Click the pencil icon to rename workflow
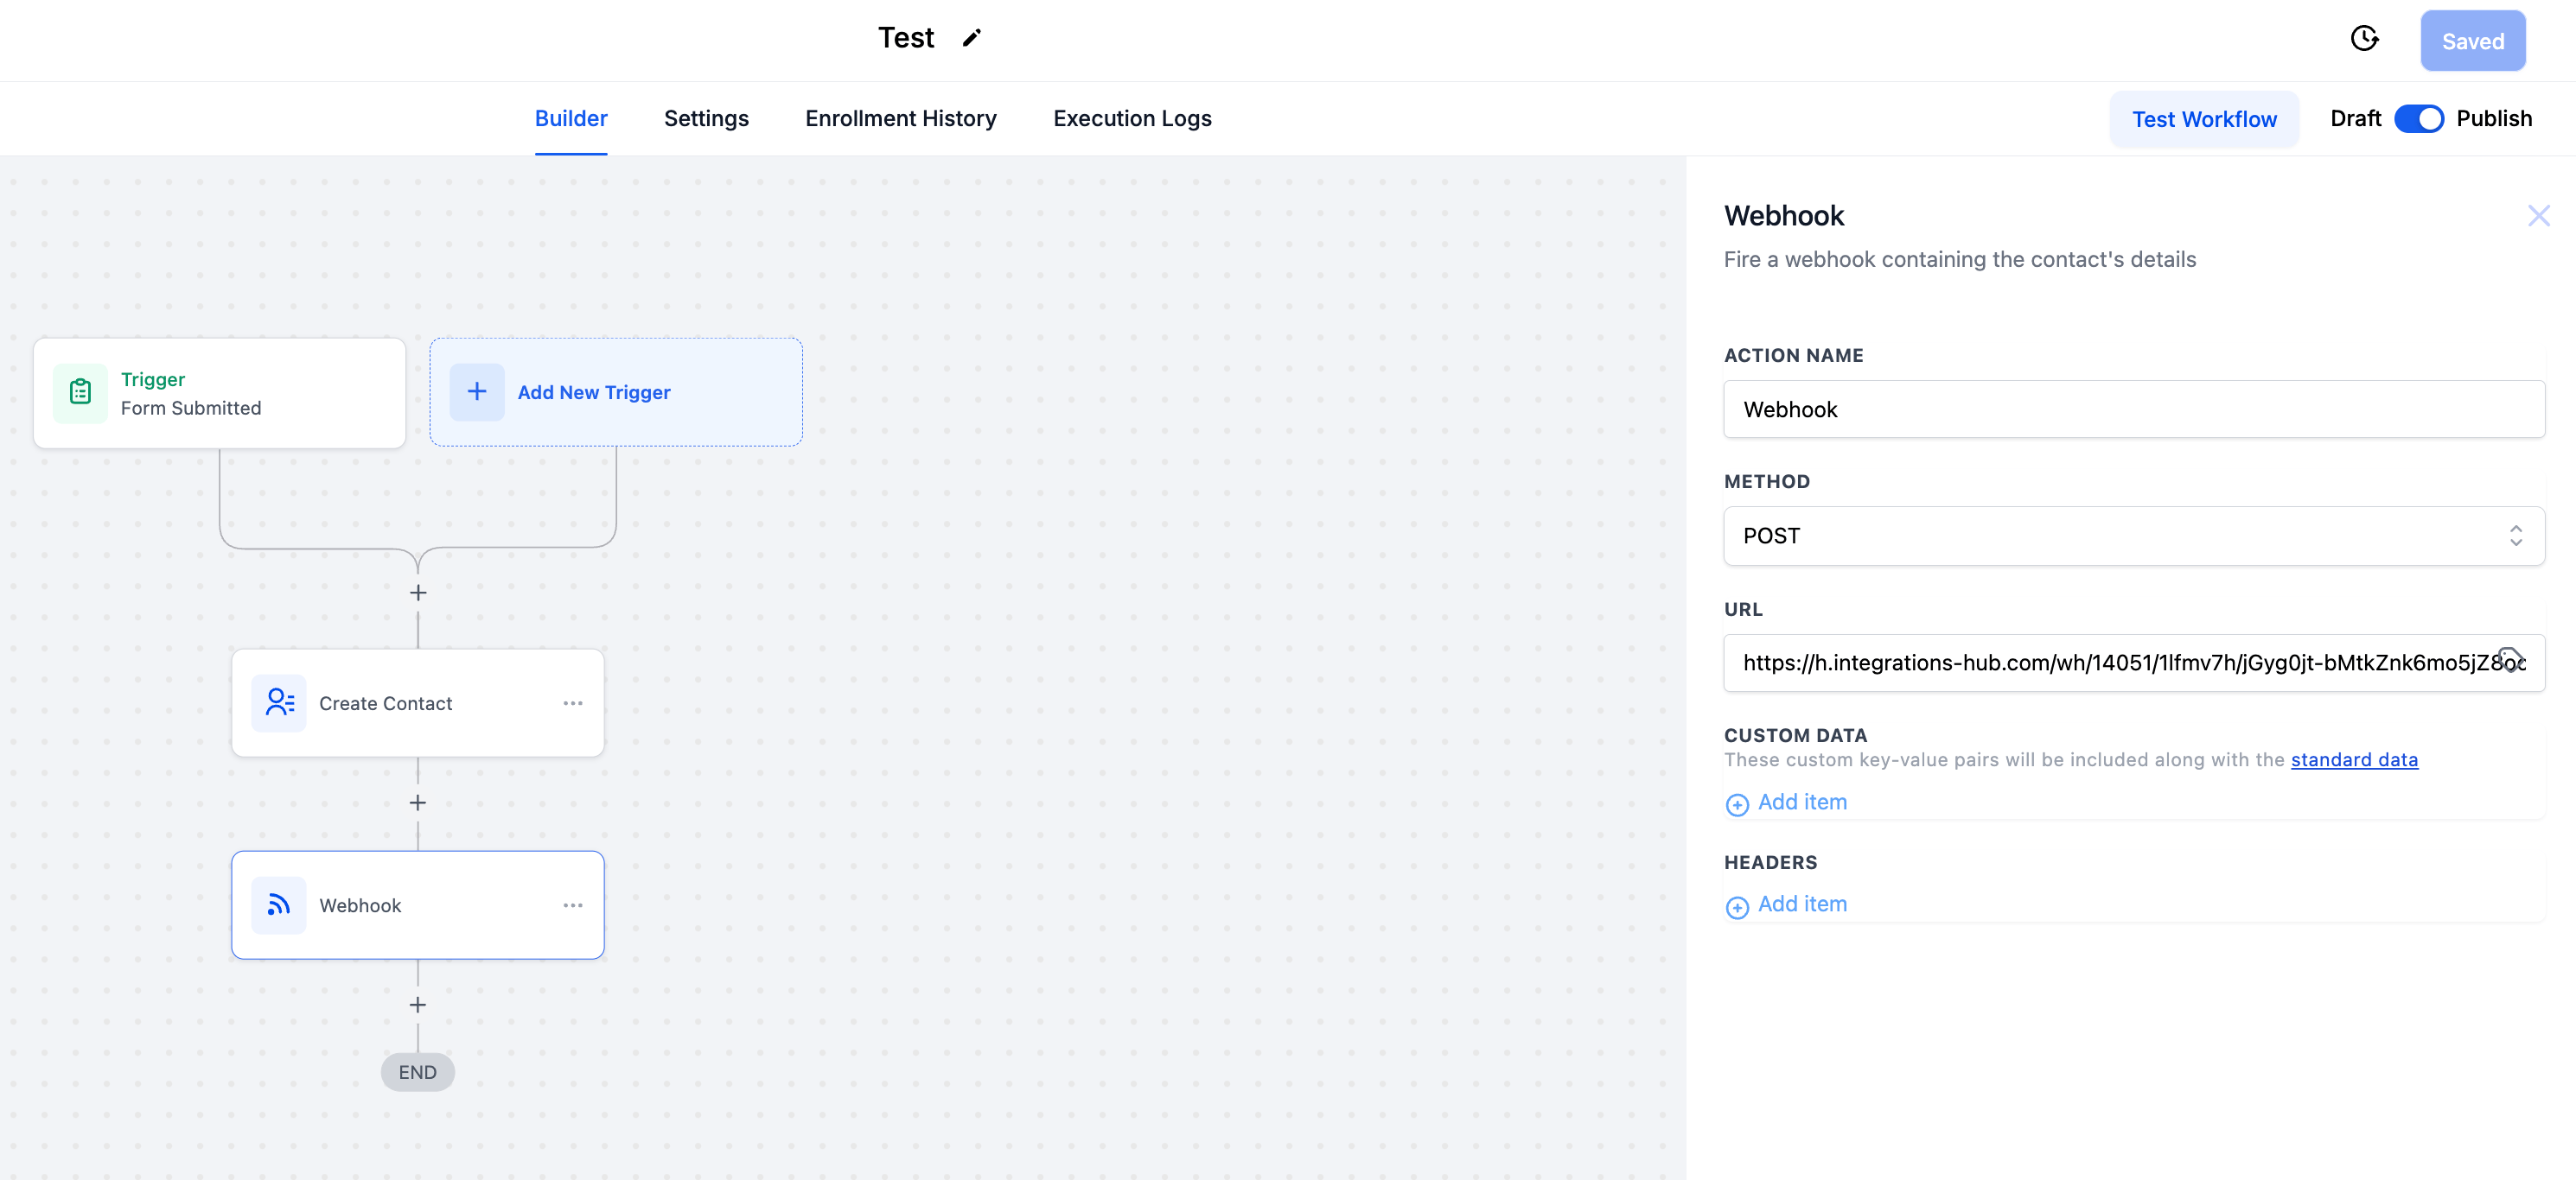 point(971,38)
